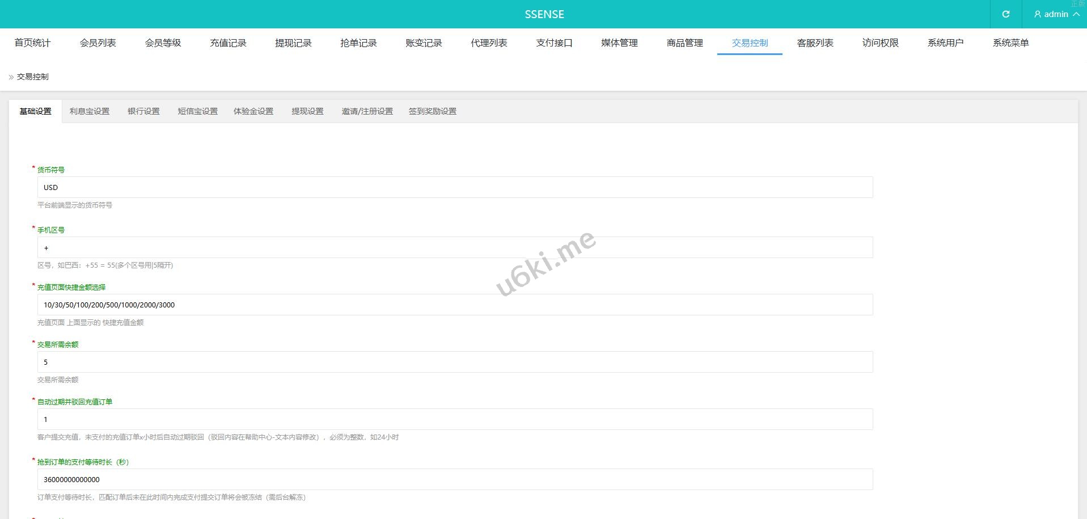The image size is (1087, 519).
Task: Focus the 手机区号 input field
Action: coord(455,248)
